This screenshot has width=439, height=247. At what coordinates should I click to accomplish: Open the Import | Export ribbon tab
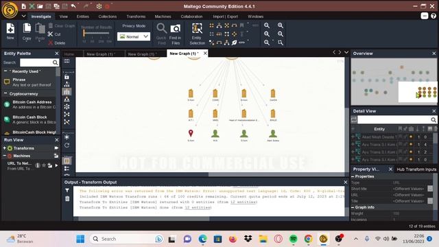(x=225, y=16)
